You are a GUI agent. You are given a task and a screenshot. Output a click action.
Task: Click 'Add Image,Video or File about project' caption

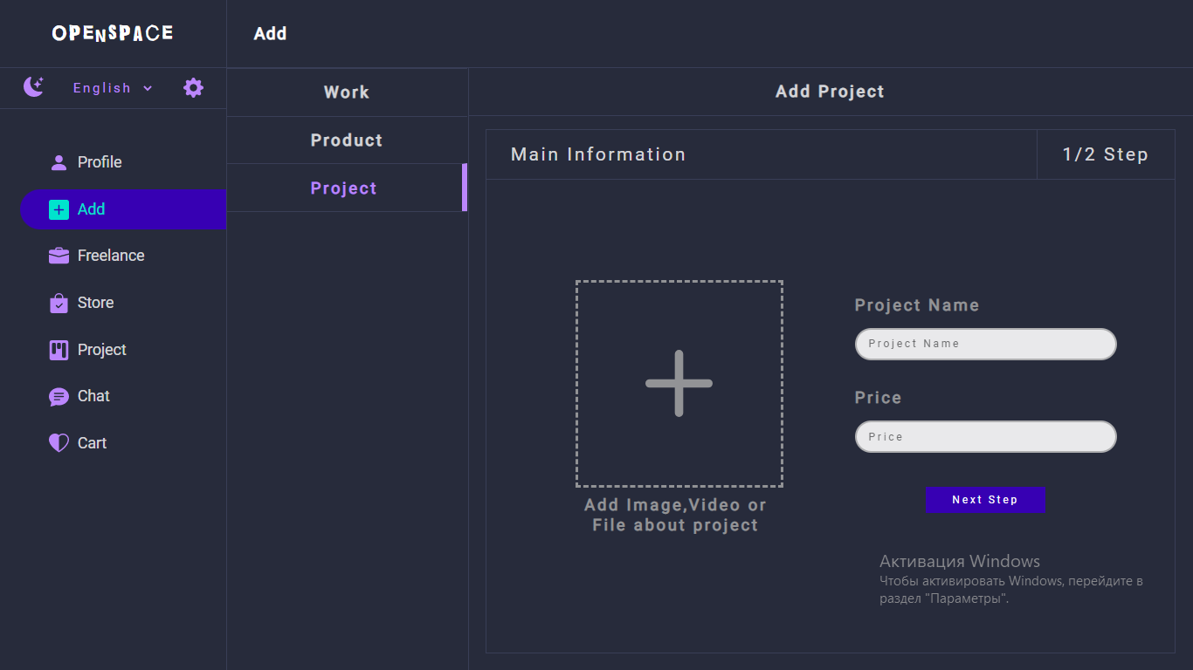point(675,515)
